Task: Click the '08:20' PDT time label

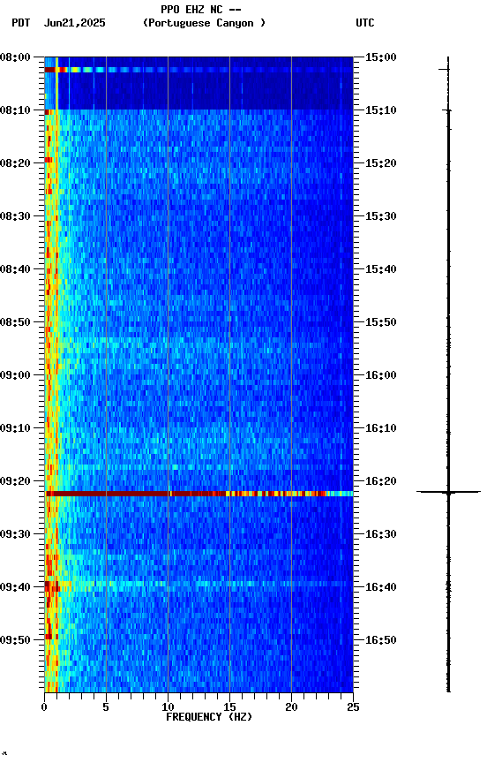Action: [15, 163]
